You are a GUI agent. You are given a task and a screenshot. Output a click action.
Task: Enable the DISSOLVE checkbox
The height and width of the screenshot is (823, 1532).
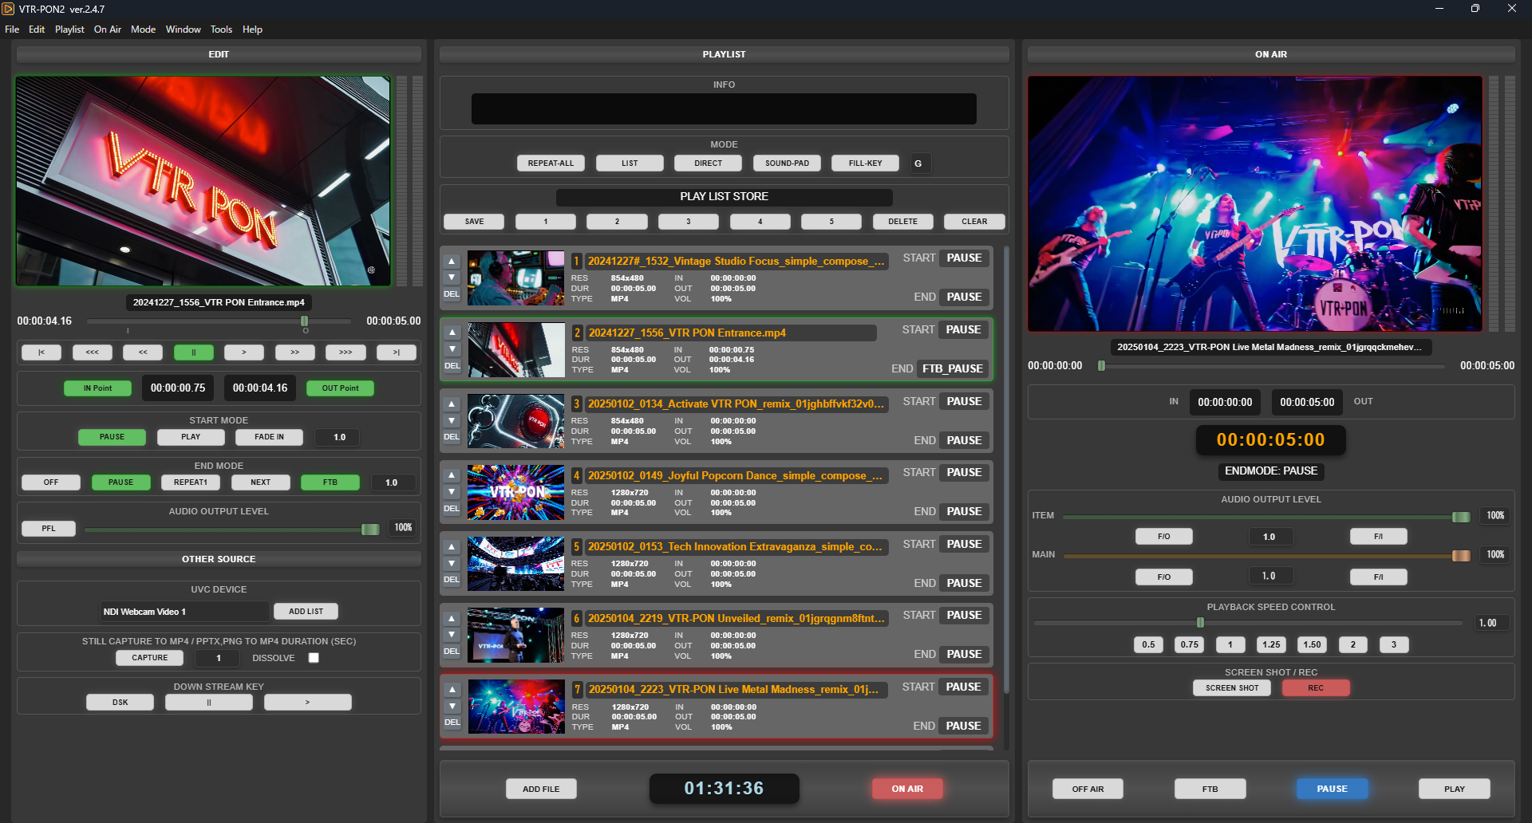(314, 658)
